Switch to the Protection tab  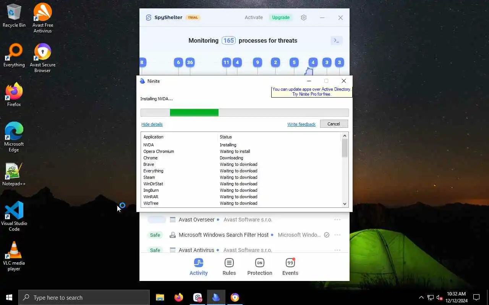(260, 266)
